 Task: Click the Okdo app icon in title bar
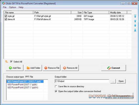click(x=4, y=3)
